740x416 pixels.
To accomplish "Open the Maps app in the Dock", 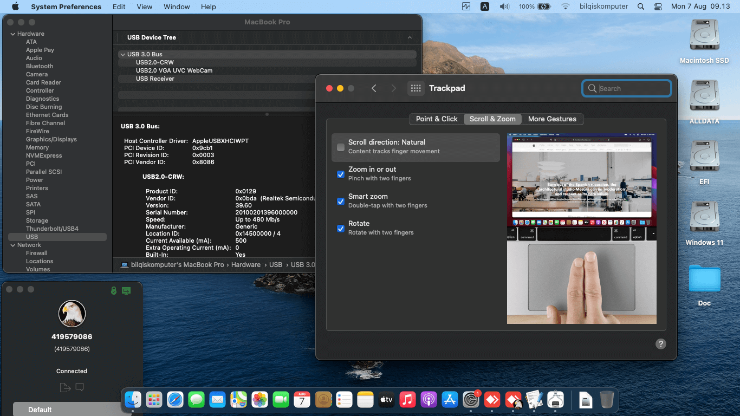I will (239, 400).
